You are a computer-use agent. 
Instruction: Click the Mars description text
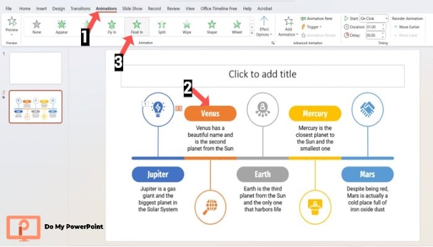pos(367,199)
